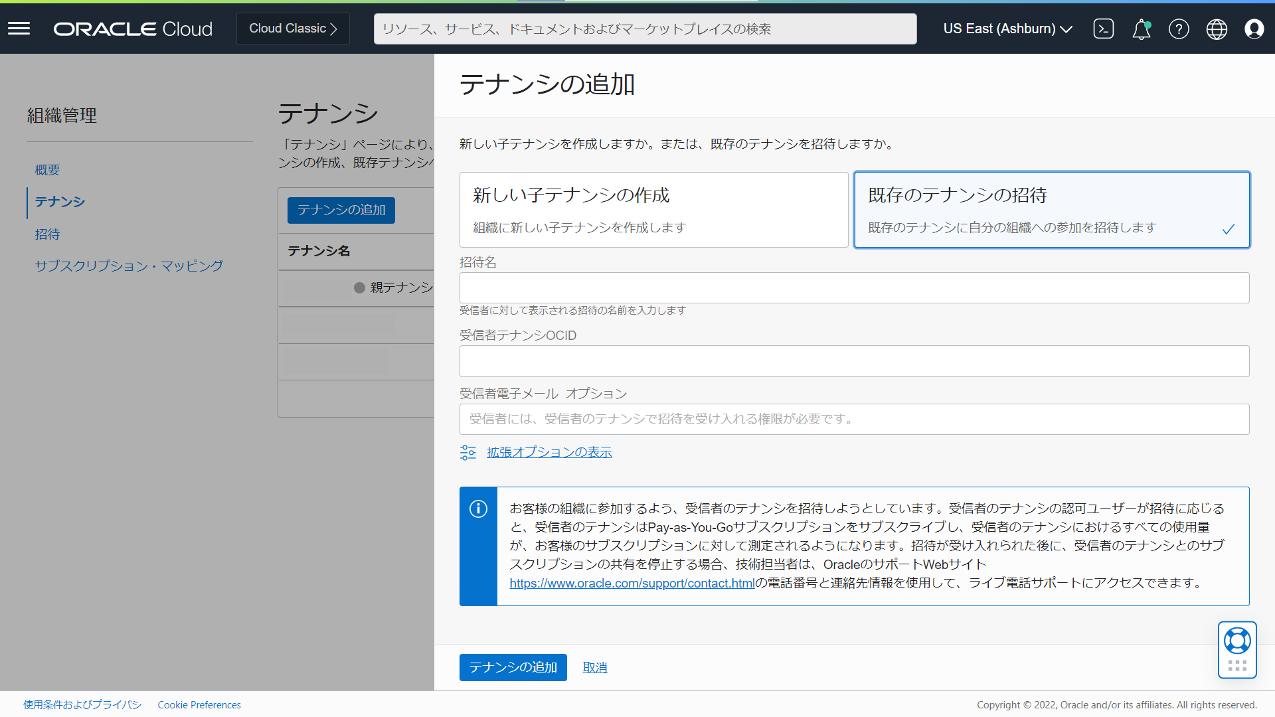Open the oracle.com support contact link

point(632,583)
